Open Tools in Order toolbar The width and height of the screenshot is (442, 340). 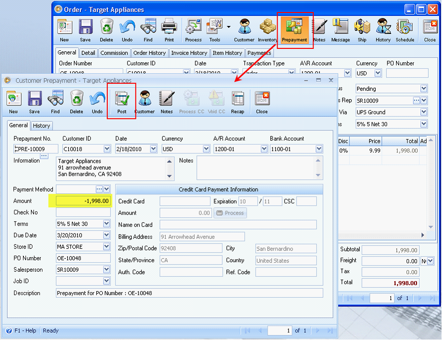215,30
